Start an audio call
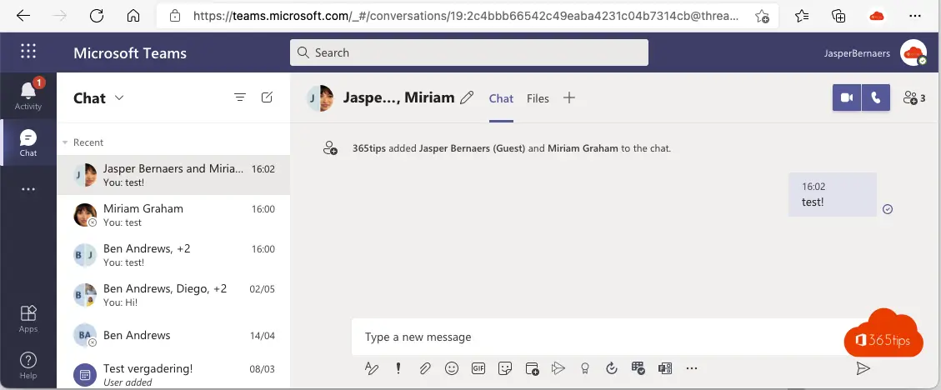The image size is (941, 390). [x=876, y=97]
